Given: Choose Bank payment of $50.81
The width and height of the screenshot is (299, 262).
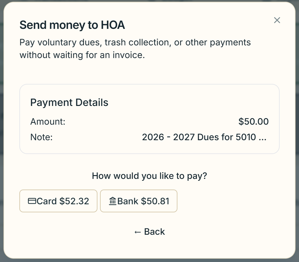Looking at the screenshot, I should tap(139, 201).
